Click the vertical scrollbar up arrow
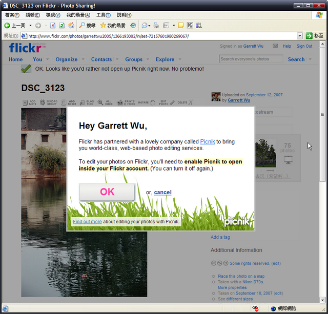The height and width of the screenshot is (314, 328). pyautogui.click(x=322, y=44)
